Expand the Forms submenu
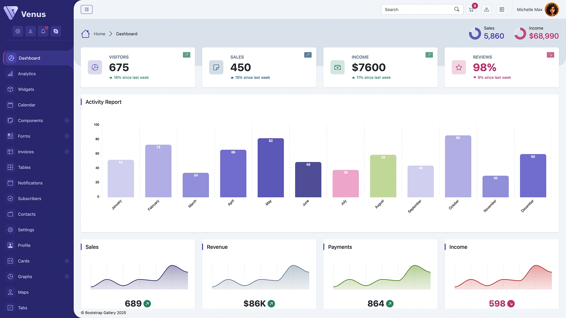 pos(67,136)
